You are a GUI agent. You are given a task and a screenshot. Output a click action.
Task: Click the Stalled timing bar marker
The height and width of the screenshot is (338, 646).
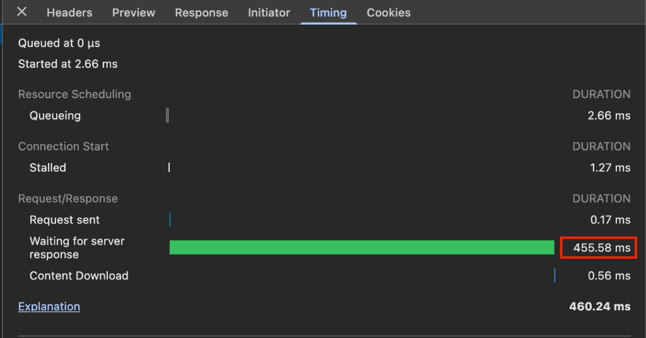point(169,167)
